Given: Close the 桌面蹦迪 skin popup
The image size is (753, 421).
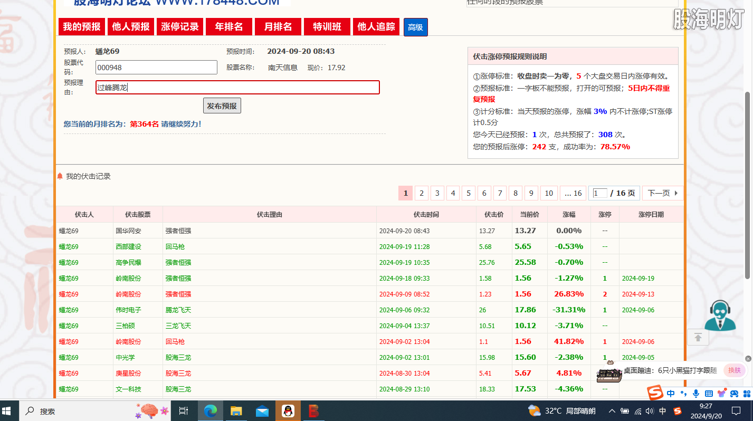Looking at the screenshot, I should 748,359.
